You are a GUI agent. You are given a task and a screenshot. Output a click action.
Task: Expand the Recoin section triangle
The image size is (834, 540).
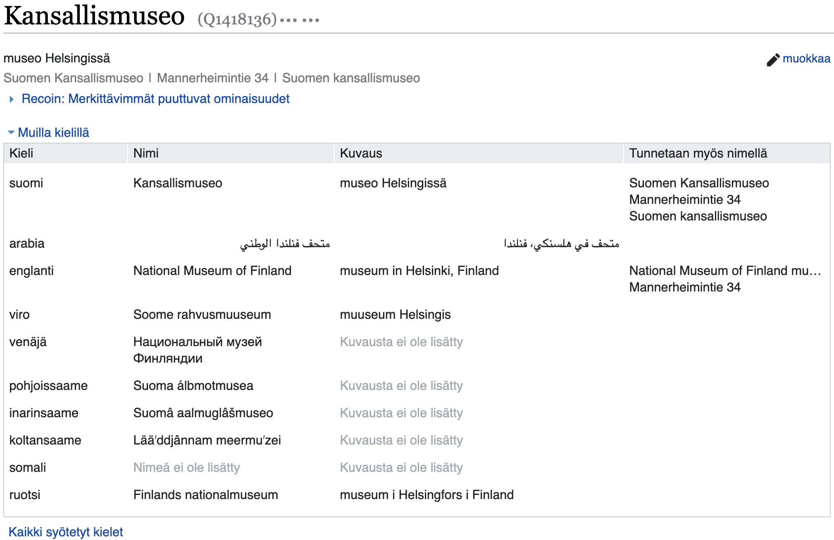point(12,99)
